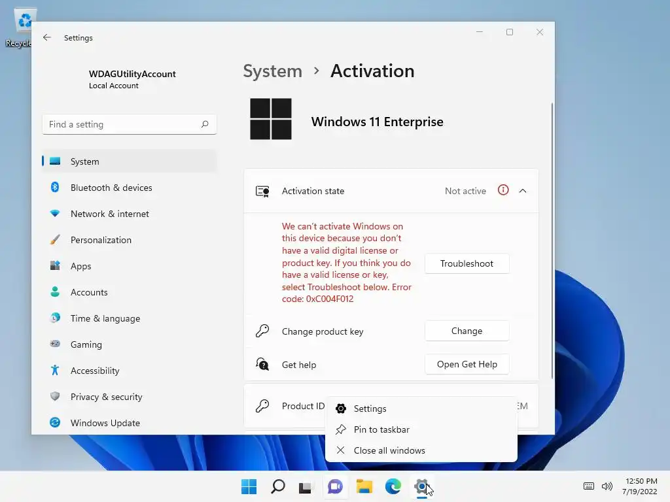Open Chat on the taskbar
Screen dimensions: 670x502
[x=335, y=486]
